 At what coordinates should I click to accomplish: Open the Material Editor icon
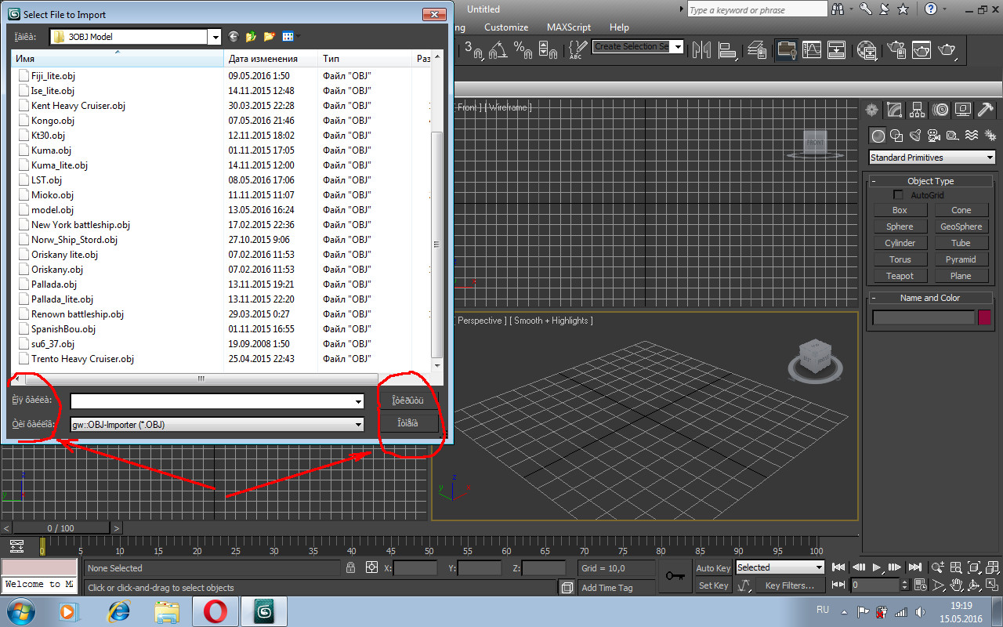[867, 49]
